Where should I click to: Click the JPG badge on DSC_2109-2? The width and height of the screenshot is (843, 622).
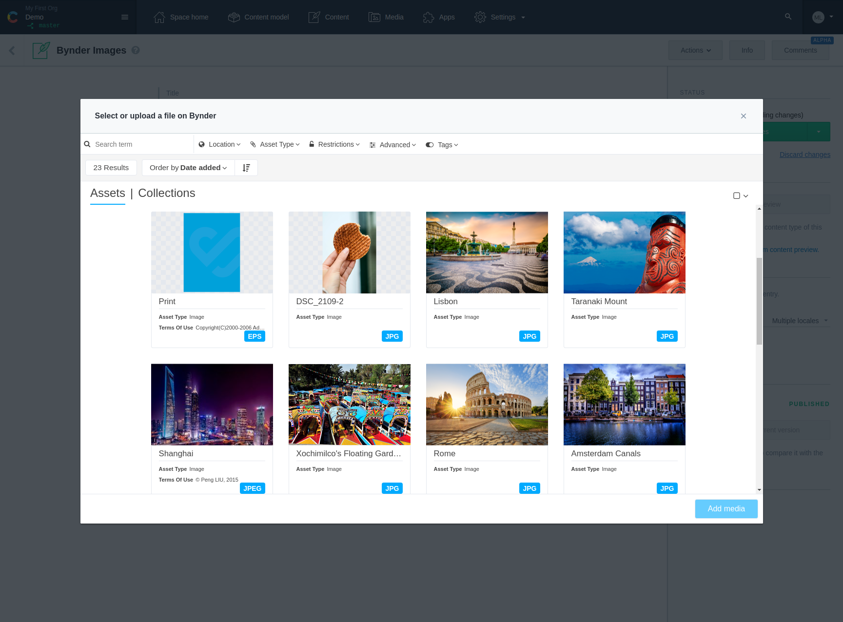392,336
